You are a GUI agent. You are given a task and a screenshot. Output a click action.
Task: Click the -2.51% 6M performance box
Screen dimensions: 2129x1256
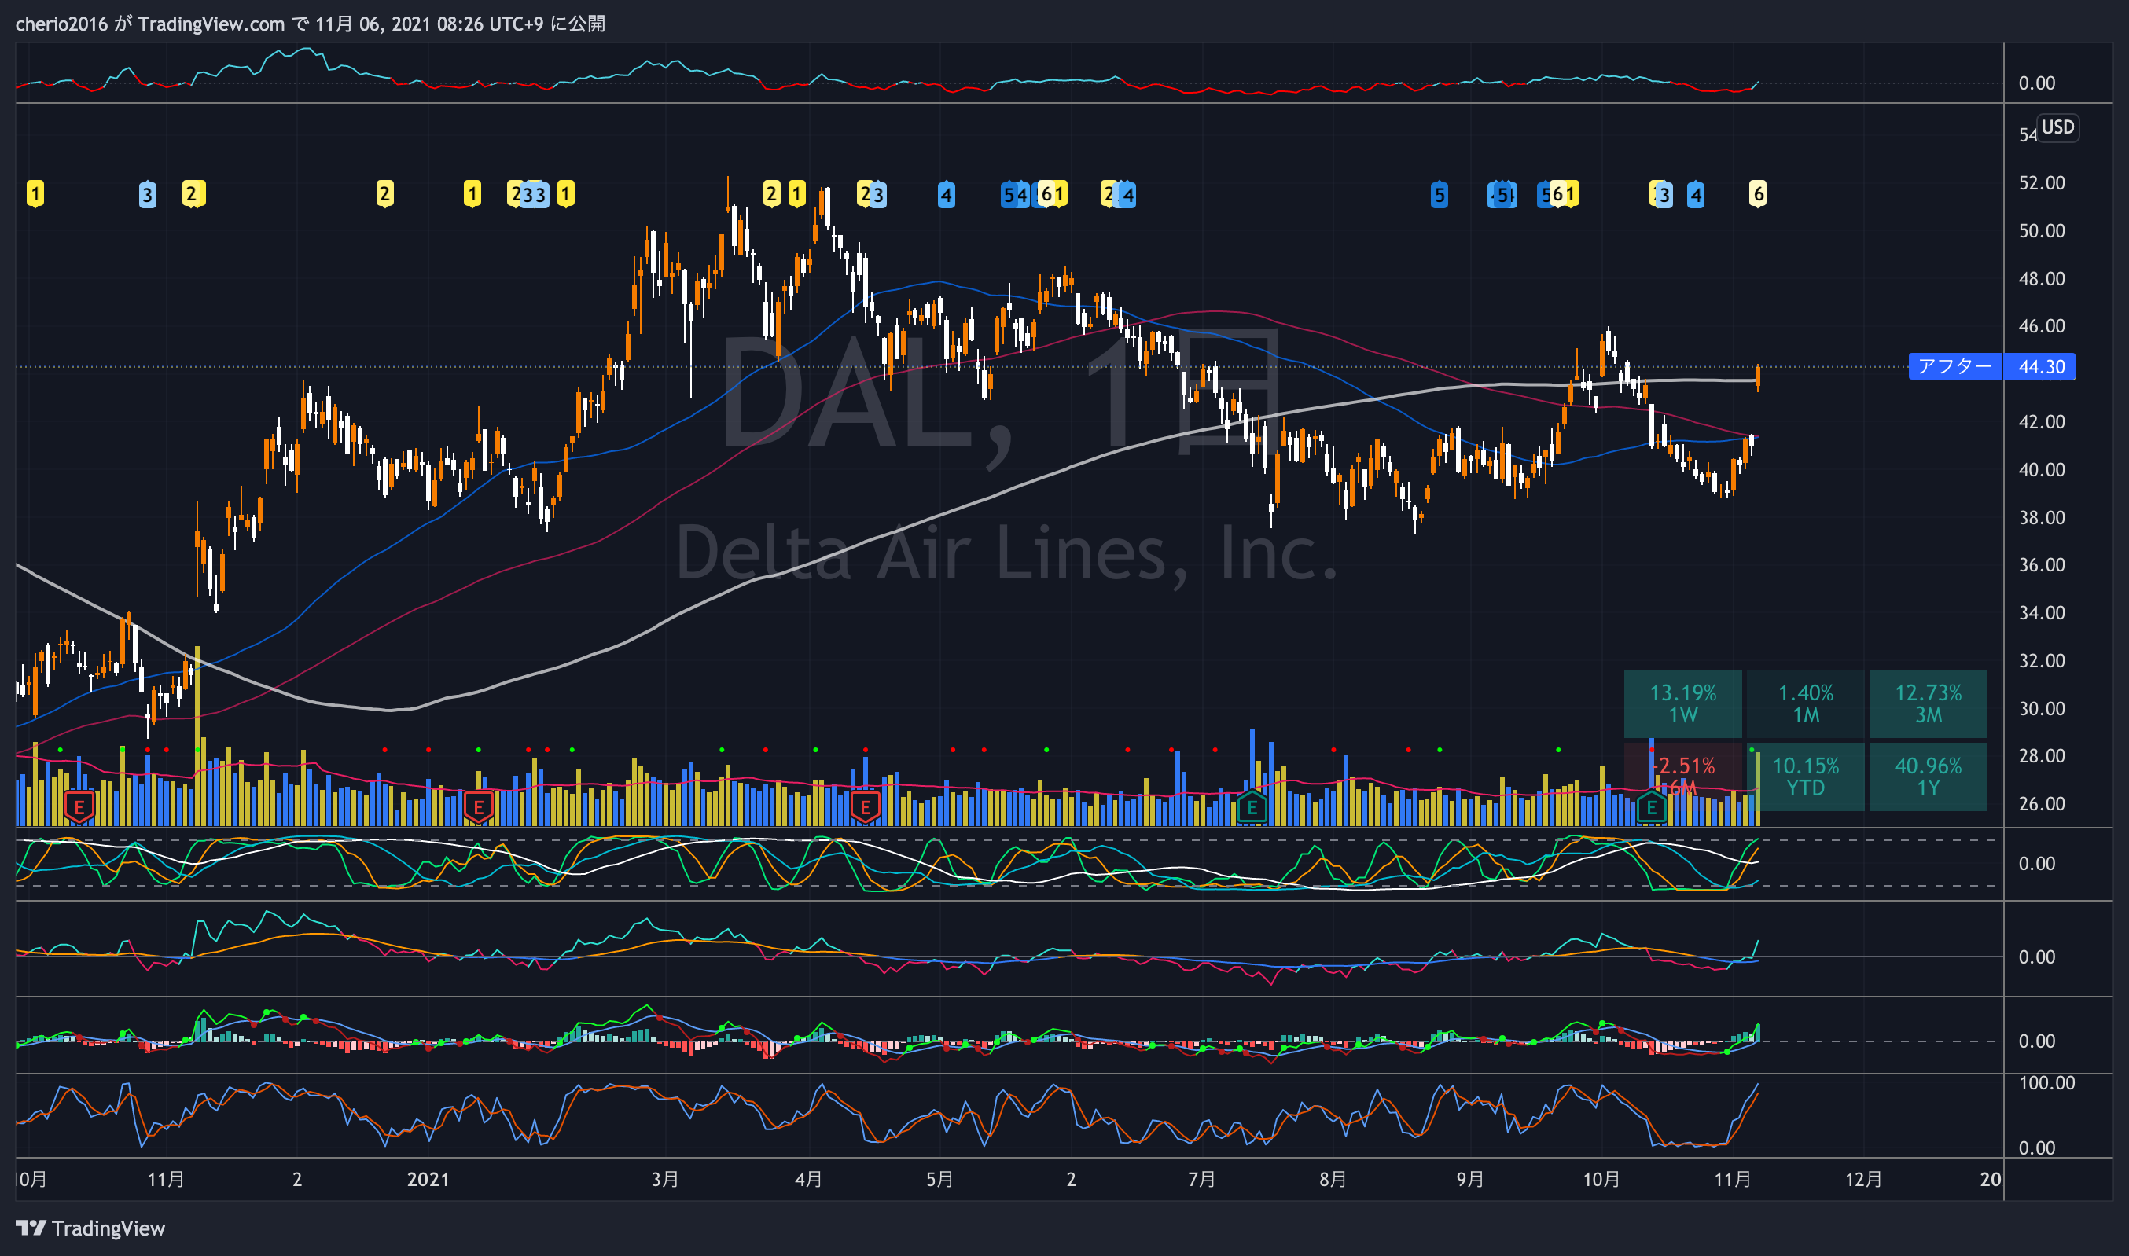tap(1683, 777)
